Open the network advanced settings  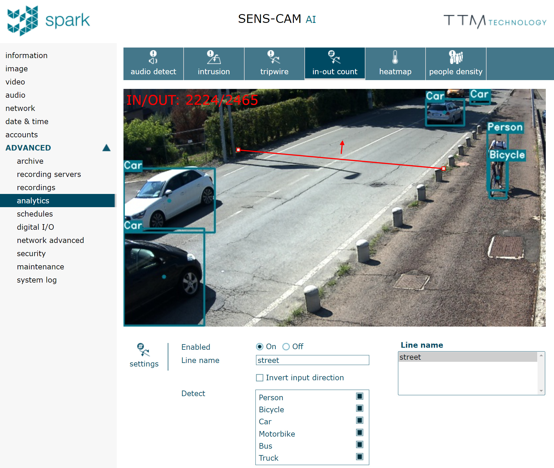pyautogui.click(x=50, y=240)
